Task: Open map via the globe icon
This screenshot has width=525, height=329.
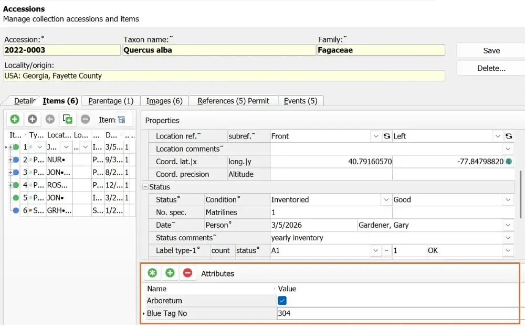Action: point(509,162)
